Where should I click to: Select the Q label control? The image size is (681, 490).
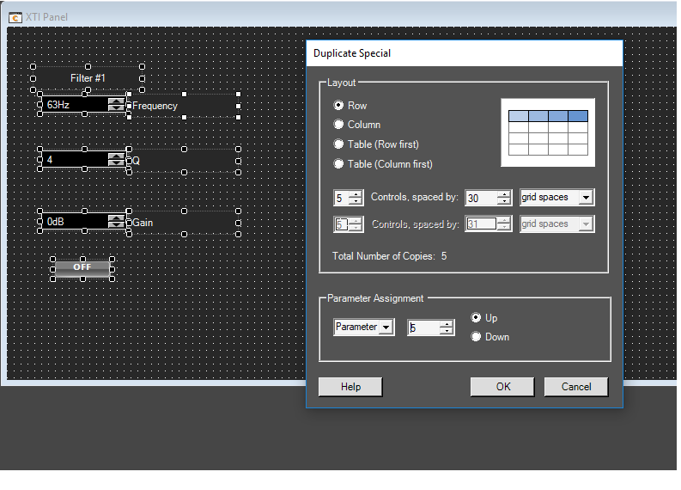tap(184, 161)
